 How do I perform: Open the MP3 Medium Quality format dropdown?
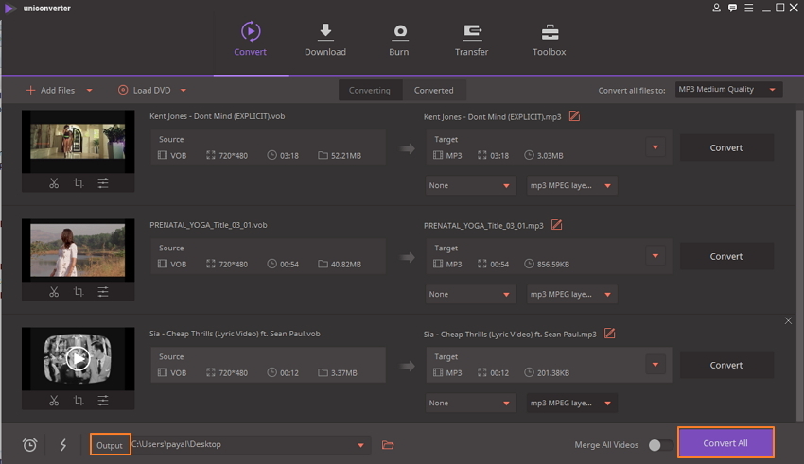[x=728, y=90]
